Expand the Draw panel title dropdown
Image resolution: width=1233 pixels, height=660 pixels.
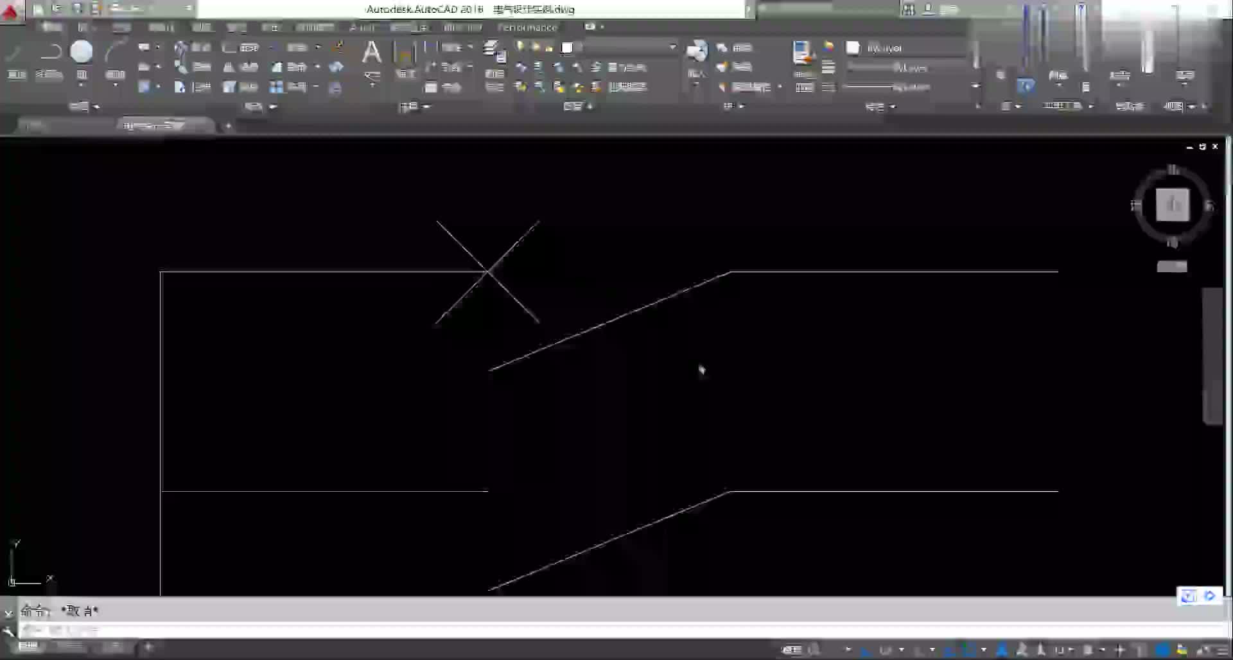coord(83,107)
